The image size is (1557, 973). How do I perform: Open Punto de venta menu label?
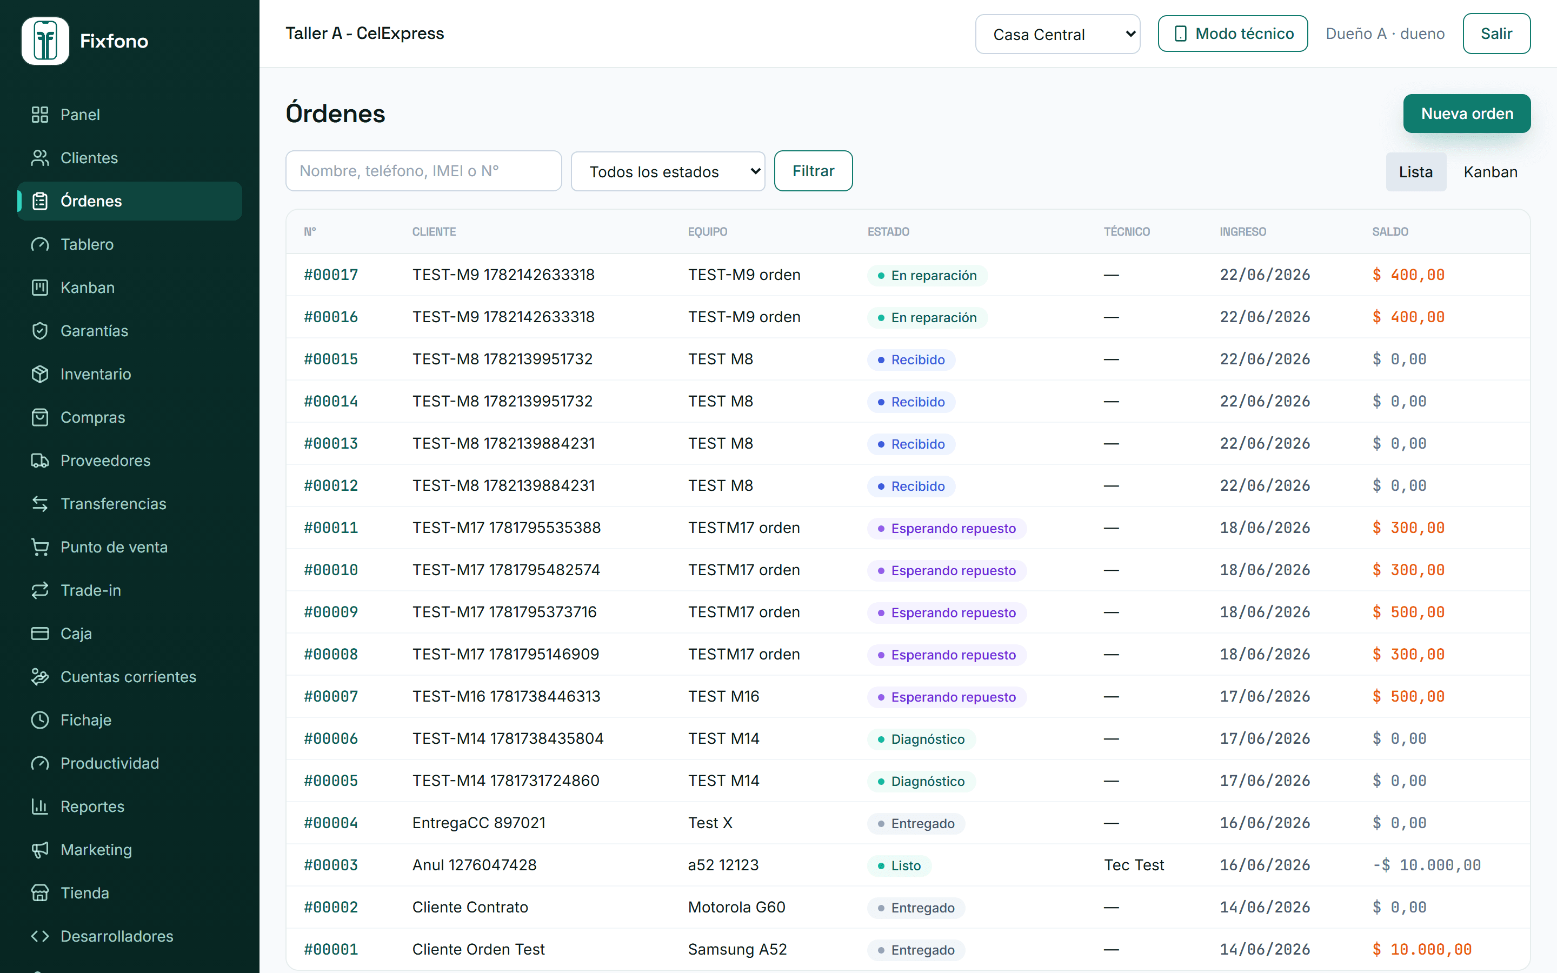tap(114, 547)
